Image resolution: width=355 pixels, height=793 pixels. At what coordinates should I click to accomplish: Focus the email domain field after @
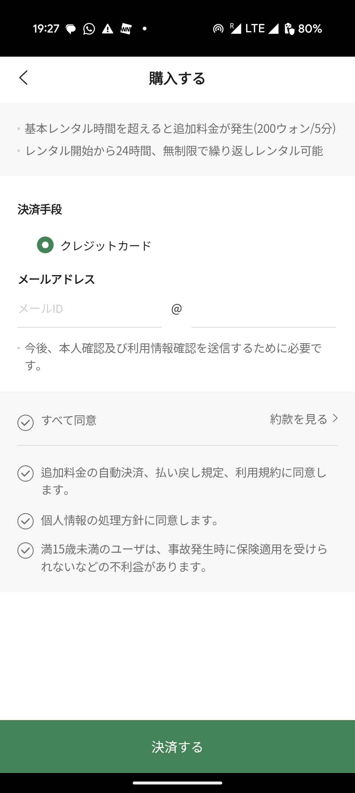click(x=263, y=309)
